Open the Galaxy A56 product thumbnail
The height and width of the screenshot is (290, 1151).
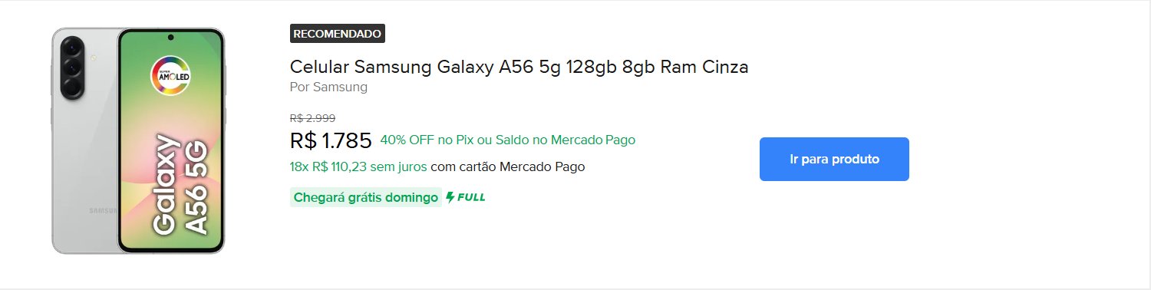tap(138, 140)
